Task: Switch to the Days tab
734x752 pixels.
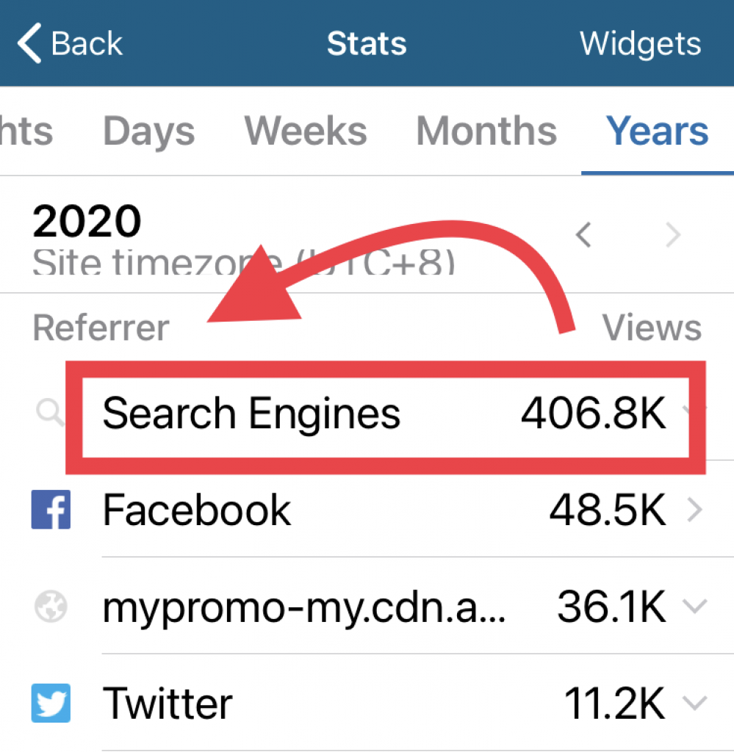Action: click(x=148, y=131)
